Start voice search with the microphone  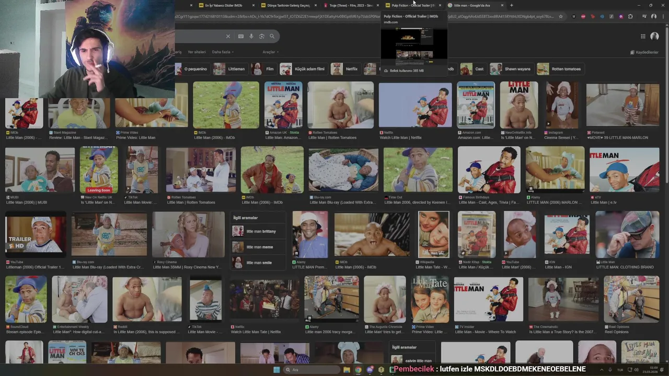(251, 36)
